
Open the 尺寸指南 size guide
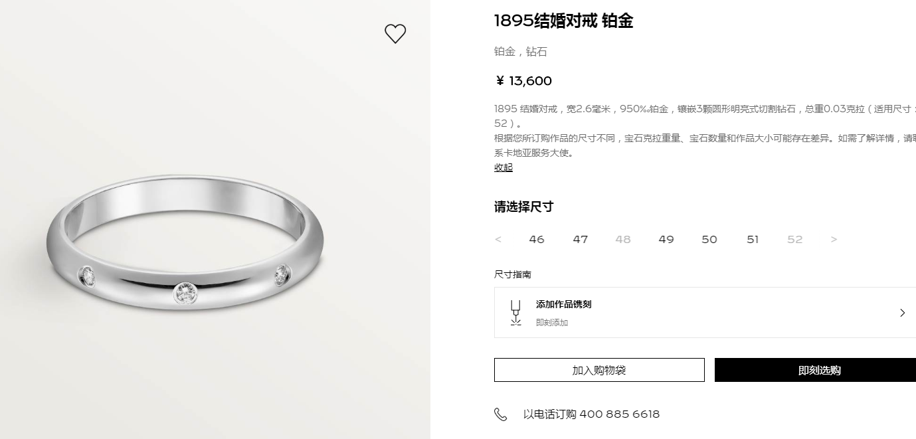click(513, 274)
